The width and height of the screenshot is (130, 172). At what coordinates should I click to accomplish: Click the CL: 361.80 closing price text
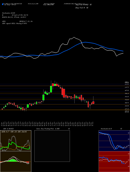(x=48, y=5)
